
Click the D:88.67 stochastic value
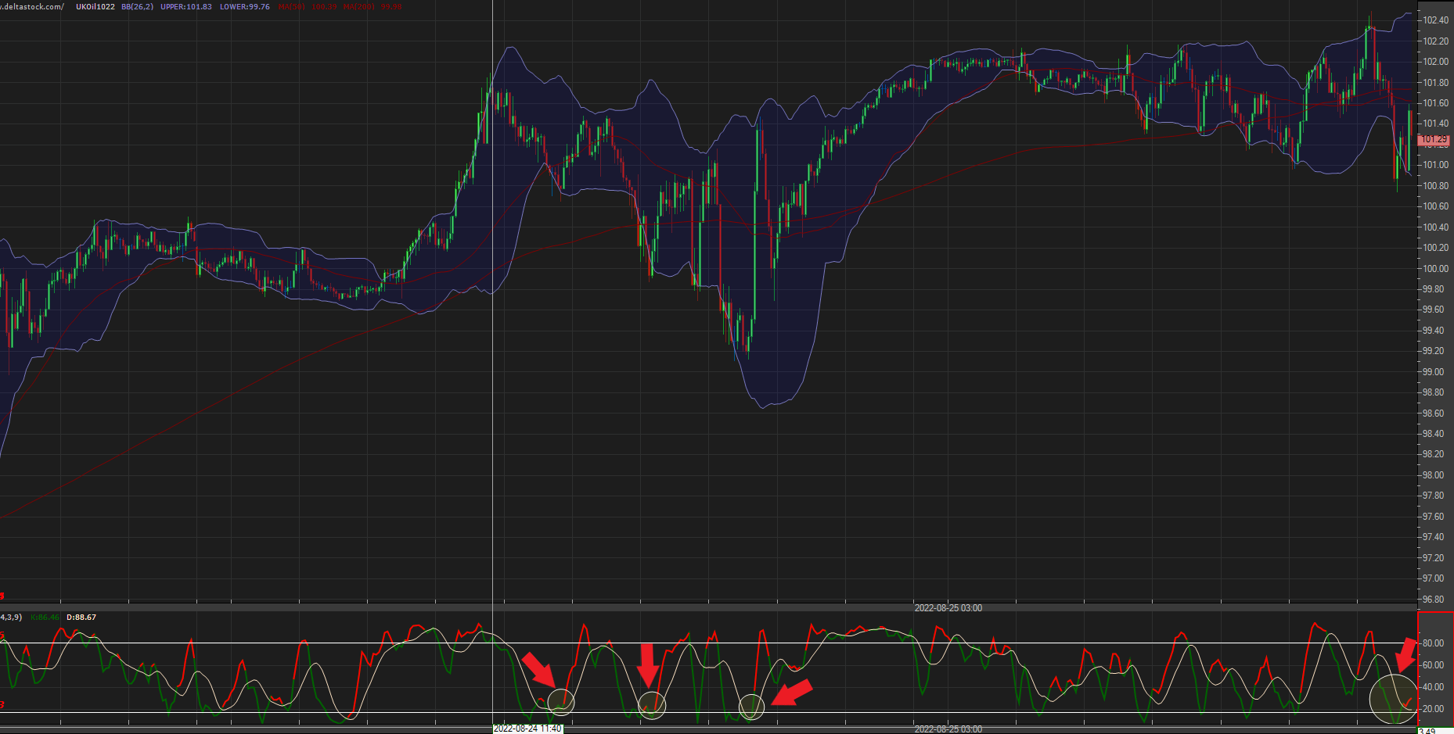point(81,618)
